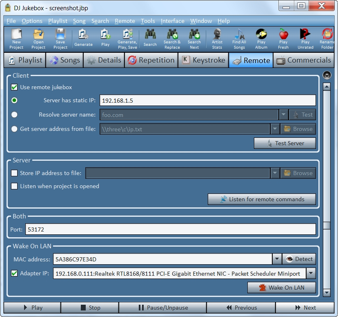Click the static IP address field
The width and height of the screenshot is (338, 317).
pyautogui.click(x=208, y=100)
